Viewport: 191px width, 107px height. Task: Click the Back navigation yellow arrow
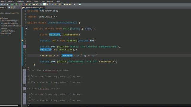pos(70,4)
